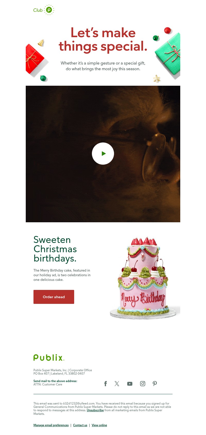Click the Let's make things special headline
This screenshot has height=435, width=206.
[x=103, y=39]
